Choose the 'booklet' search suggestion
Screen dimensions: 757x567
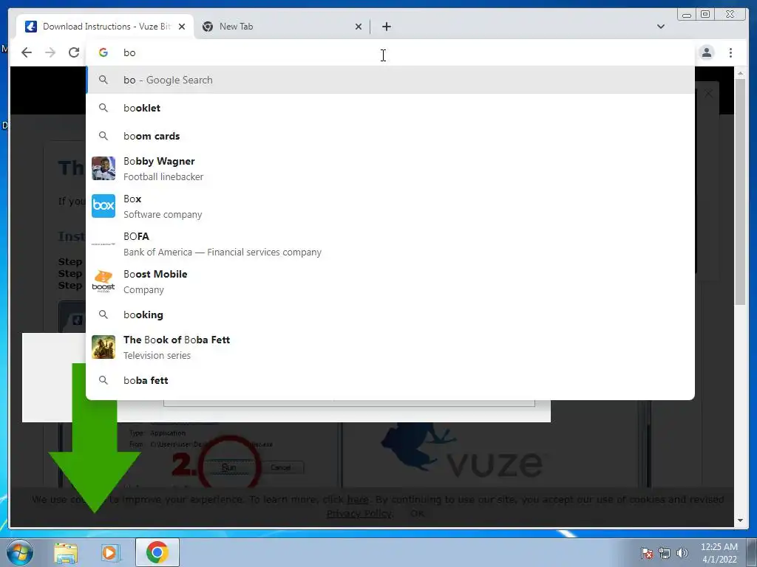(x=390, y=108)
